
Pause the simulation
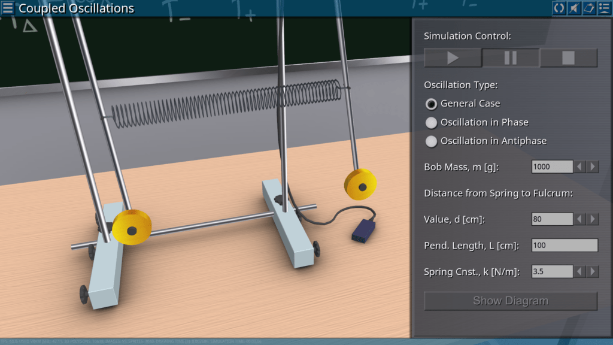pyautogui.click(x=511, y=58)
